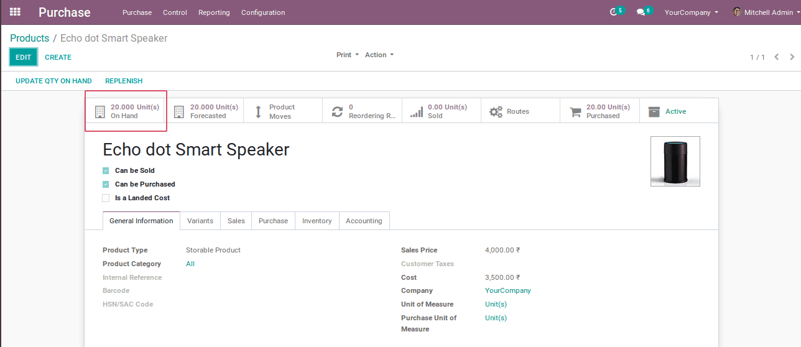Expand the YourCompany switcher dropdown

[692, 12]
